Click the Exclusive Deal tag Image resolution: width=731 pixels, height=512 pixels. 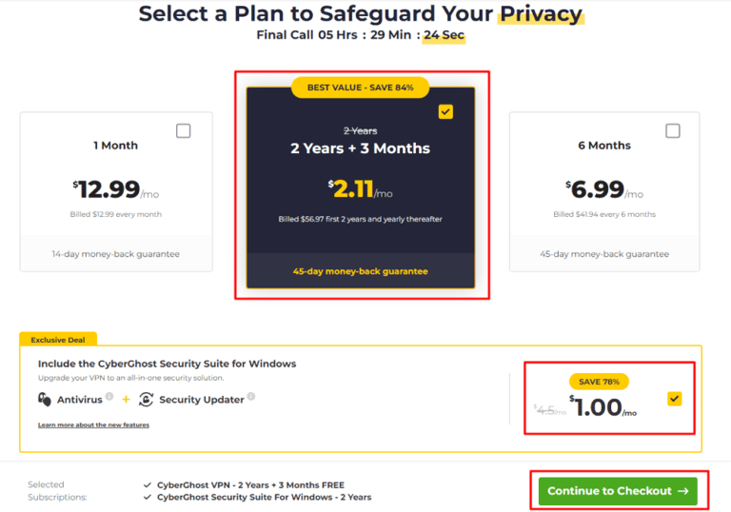click(x=57, y=340)
